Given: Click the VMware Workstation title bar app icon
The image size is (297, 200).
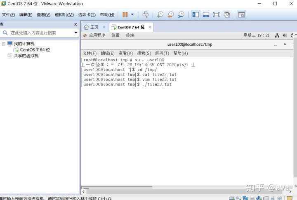Looking at the screenshot, I should (x=3, y=4).
